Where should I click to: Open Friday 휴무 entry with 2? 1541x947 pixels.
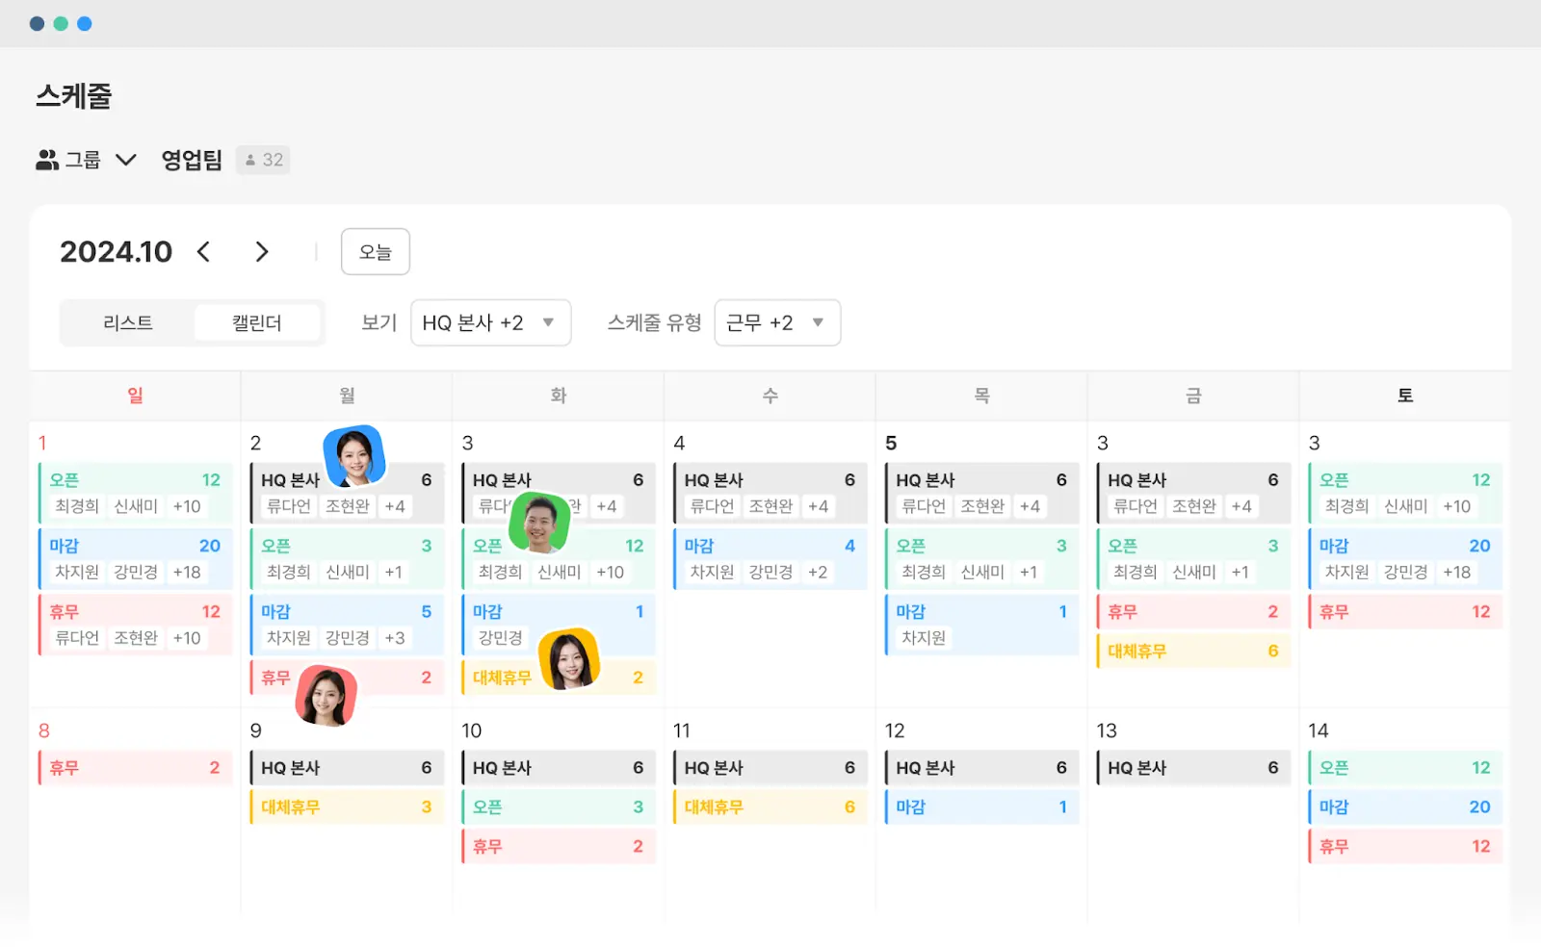click(x=1193, y=612)
